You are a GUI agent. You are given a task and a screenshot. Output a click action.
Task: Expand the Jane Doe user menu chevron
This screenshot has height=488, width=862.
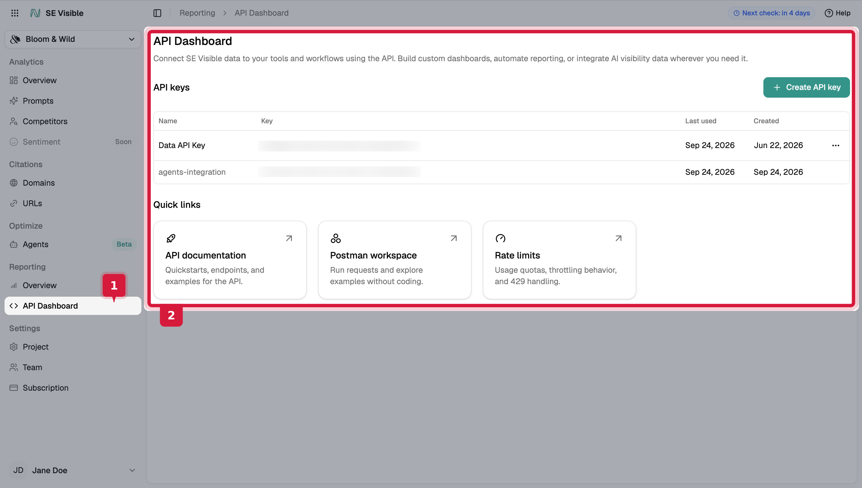132,470
